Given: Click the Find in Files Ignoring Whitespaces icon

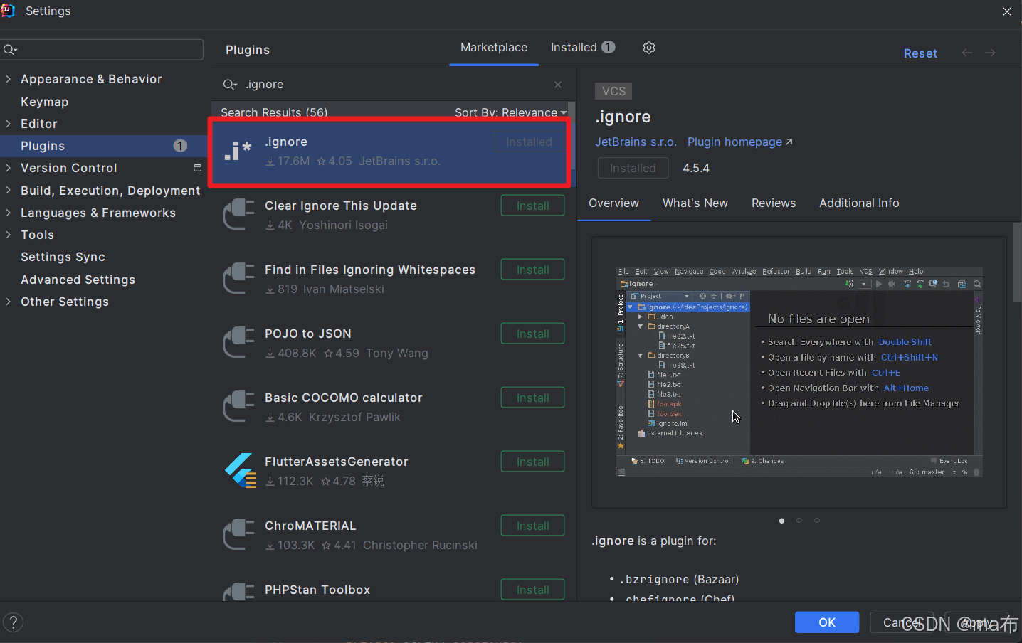Looking at the screenshot, I should 238,279.
